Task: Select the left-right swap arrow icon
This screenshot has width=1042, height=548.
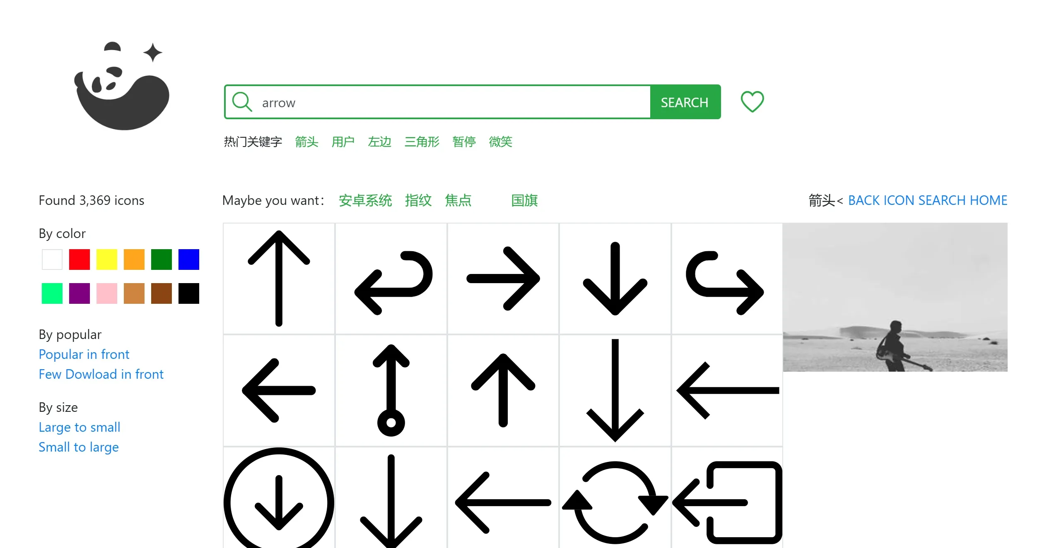Action: click(x=390, y=278)
